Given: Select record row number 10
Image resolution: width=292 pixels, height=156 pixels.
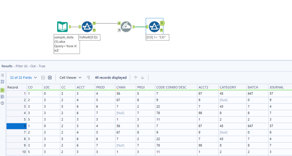Looking at the screenshot, I should tap(17, 152).
